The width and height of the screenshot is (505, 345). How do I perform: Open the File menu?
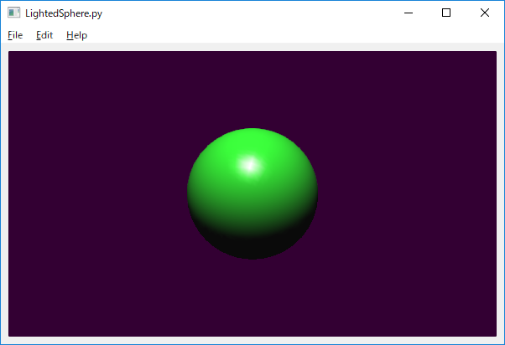15,35
